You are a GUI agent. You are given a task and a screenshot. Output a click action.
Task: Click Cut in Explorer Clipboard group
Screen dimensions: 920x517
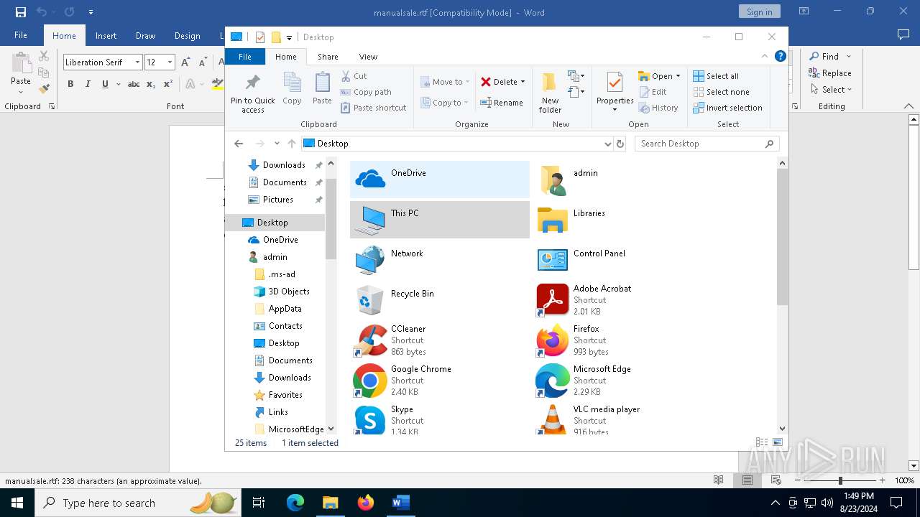coord(354,76)
